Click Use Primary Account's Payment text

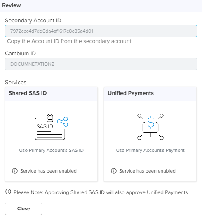(x=150, y=150)
